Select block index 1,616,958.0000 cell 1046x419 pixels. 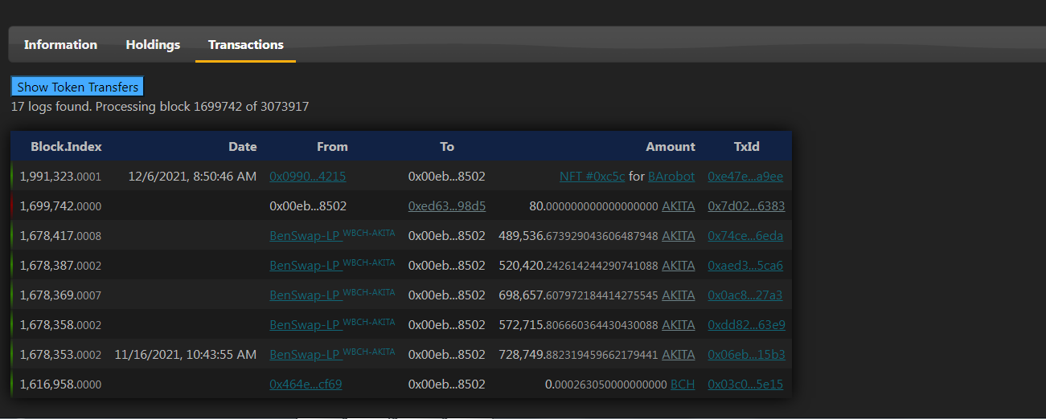point(60,384)
